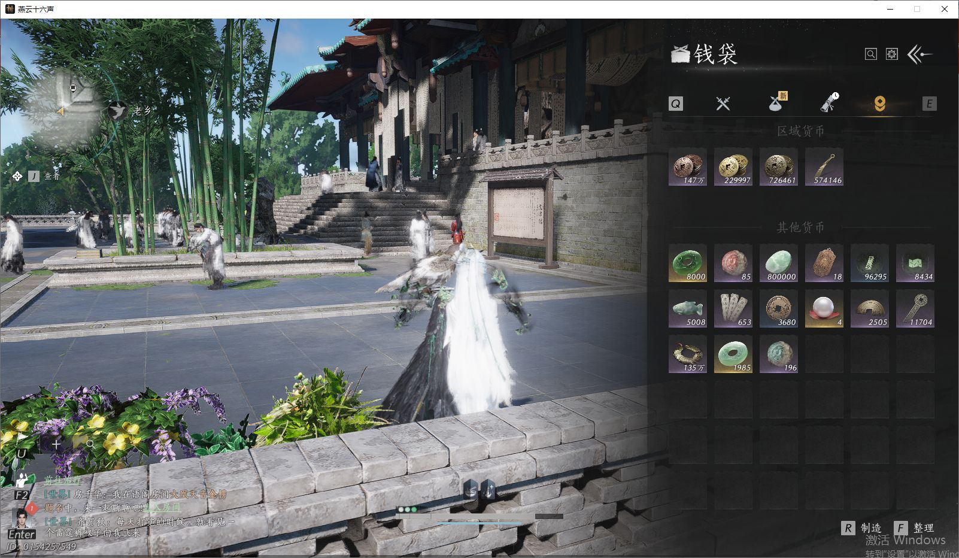959x558 pixels.
Task: Select the jade fish showing 5008
Action: 688,308
